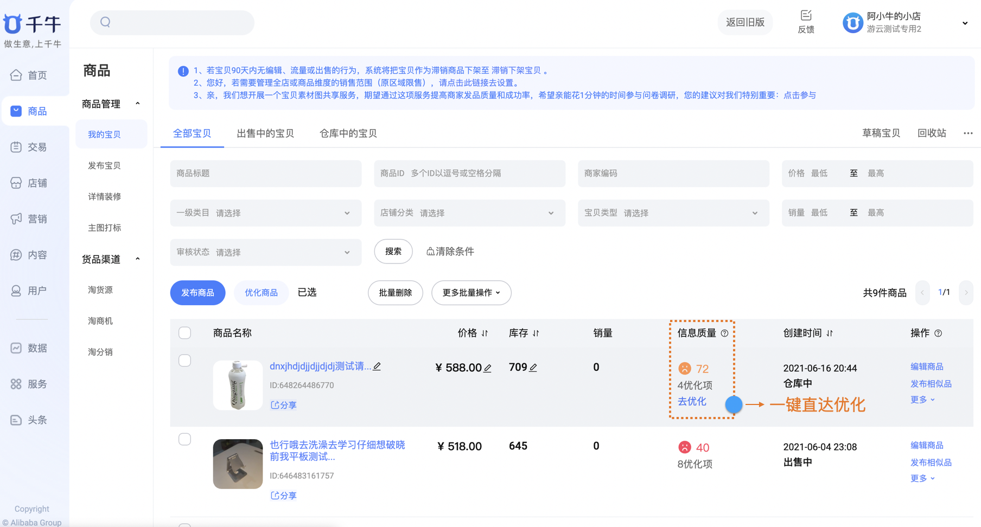
Task: Click the 商家编码 input field
Action: (x=673, y=173)
